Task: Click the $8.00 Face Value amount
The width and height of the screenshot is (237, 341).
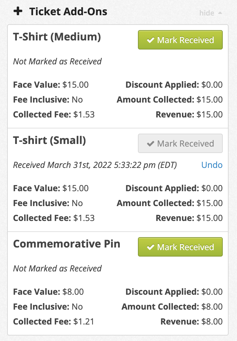Action: click(73, 292)
